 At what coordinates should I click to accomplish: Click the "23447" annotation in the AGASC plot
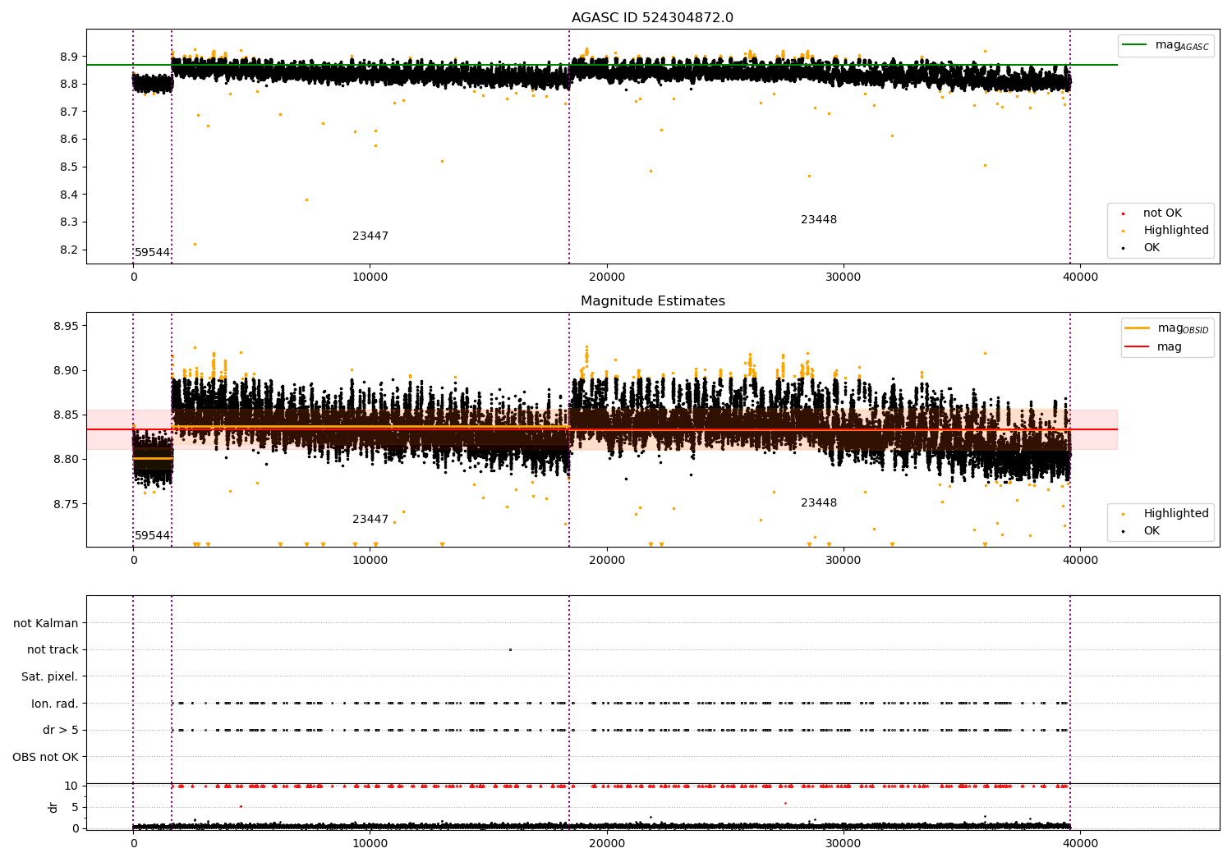(x=370, y=236)
